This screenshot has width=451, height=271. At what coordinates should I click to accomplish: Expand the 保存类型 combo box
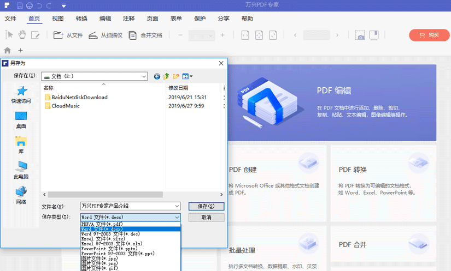[x=130, y=217]
